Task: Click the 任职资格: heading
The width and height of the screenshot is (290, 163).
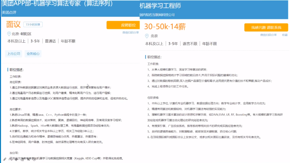Action: [x=153, y=98]
